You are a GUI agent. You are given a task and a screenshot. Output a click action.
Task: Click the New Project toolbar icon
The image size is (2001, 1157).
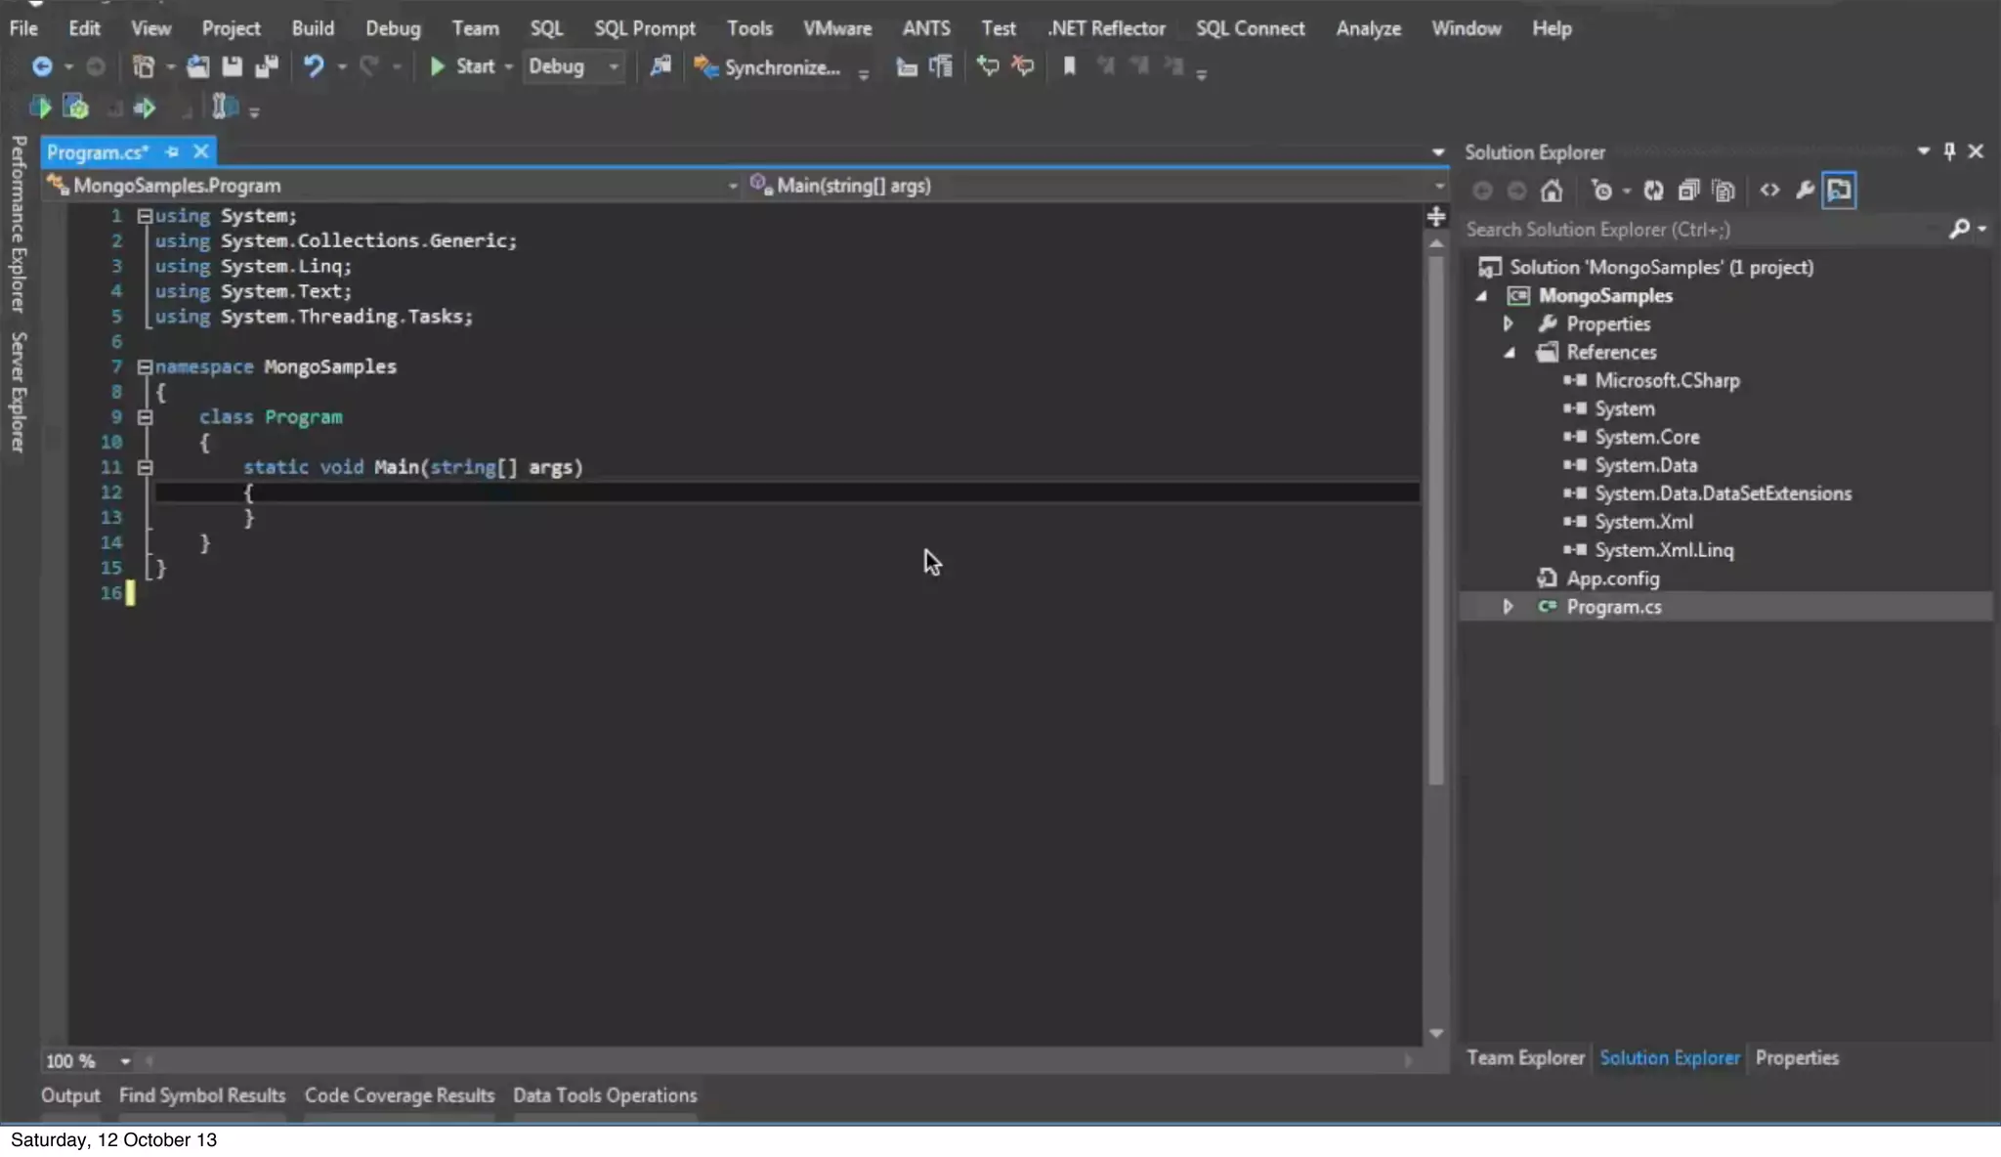[144, 66]
